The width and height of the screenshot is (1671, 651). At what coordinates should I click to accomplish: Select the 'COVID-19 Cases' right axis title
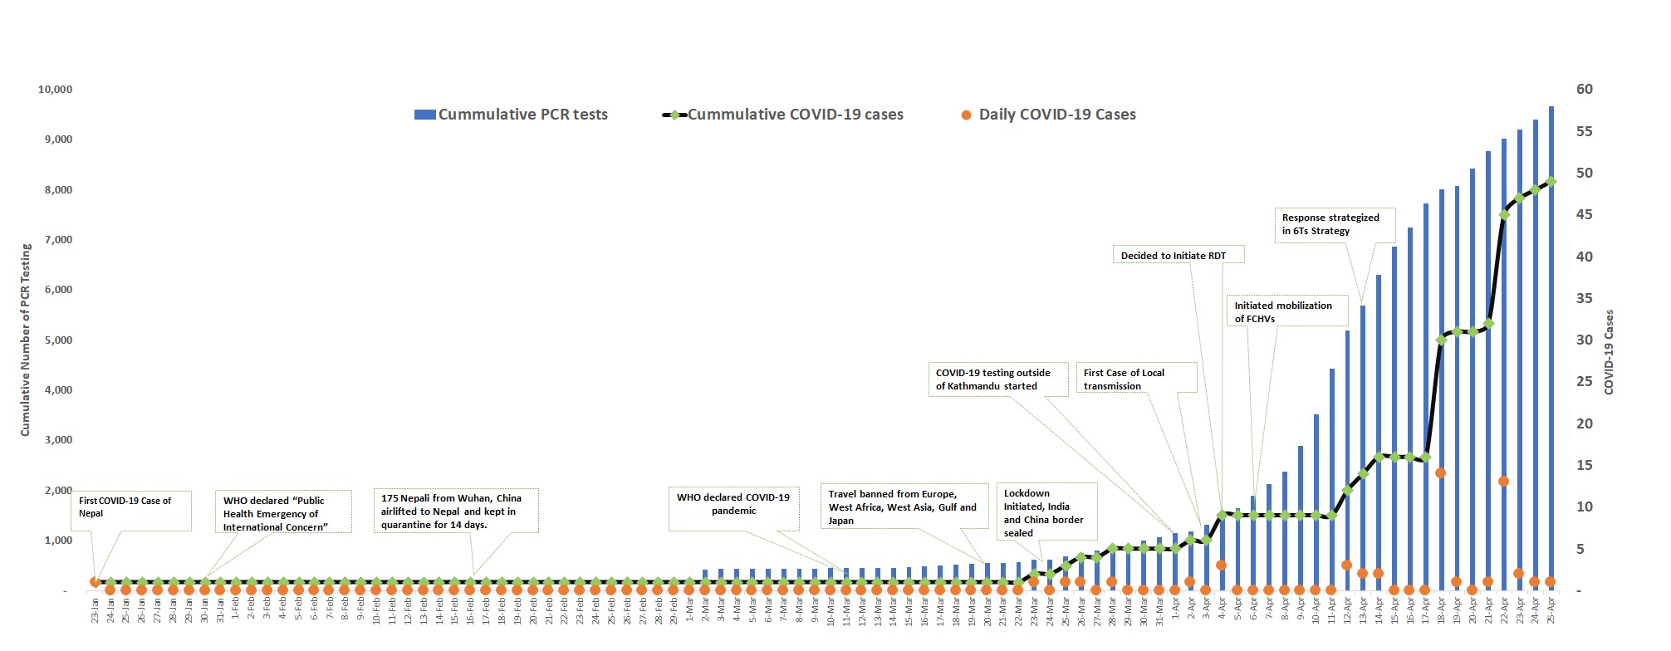tap(1609, 352)
